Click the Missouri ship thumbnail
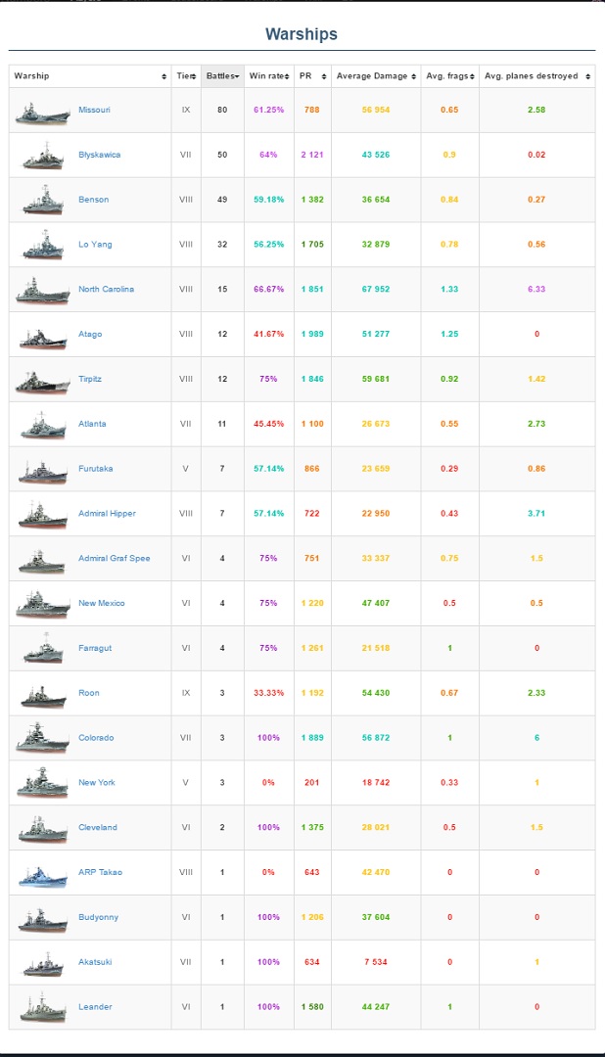605x1057 pixels. 42,114
